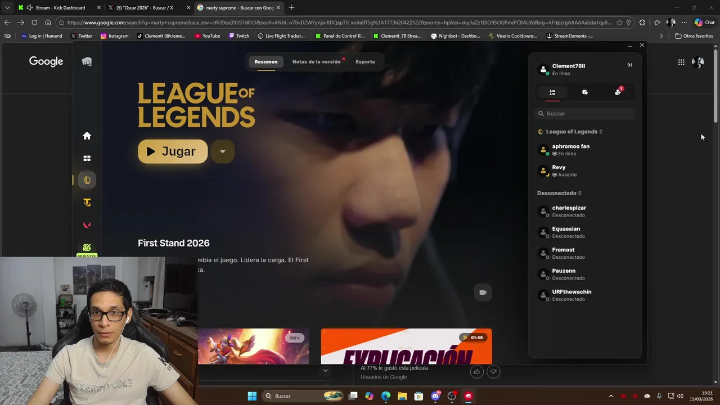Open Otros favoritos folder

(x=694, y=36)
